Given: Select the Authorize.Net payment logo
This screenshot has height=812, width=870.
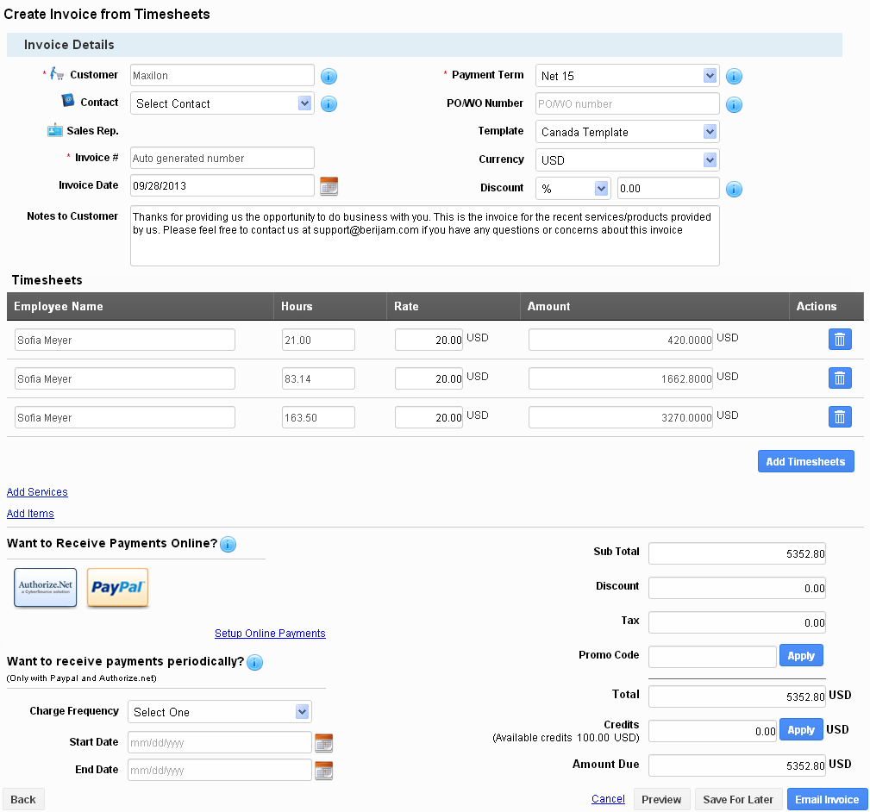Looking at the screenshot, I should click(x=46, y=588).
